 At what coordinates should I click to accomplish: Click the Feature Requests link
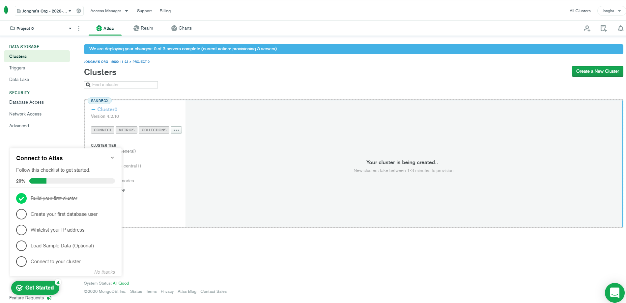tap(26, 298)
